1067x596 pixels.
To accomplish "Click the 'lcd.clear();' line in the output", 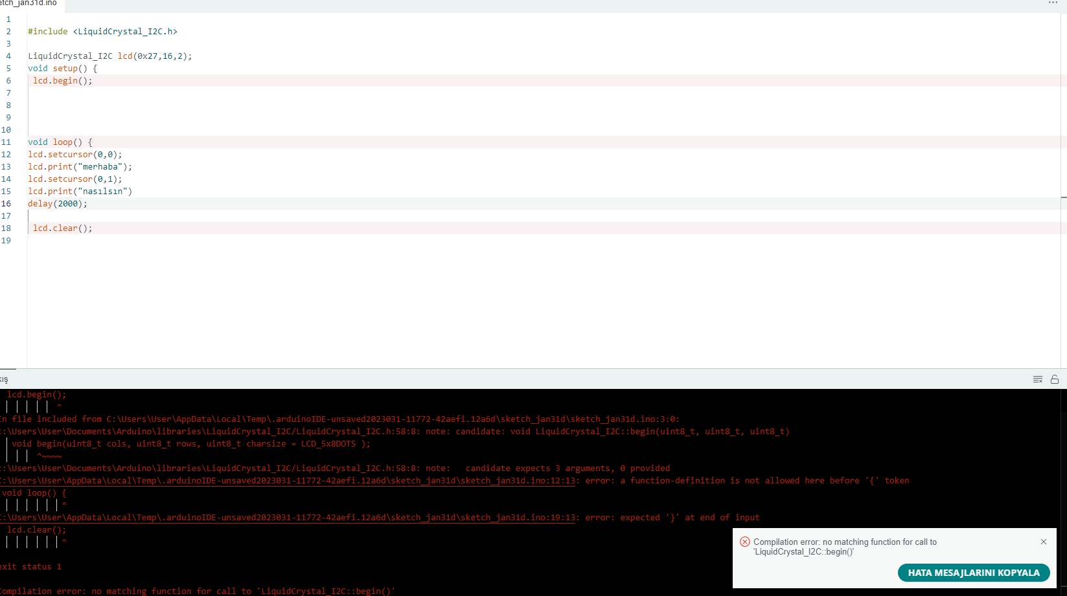I will [37, 530].
